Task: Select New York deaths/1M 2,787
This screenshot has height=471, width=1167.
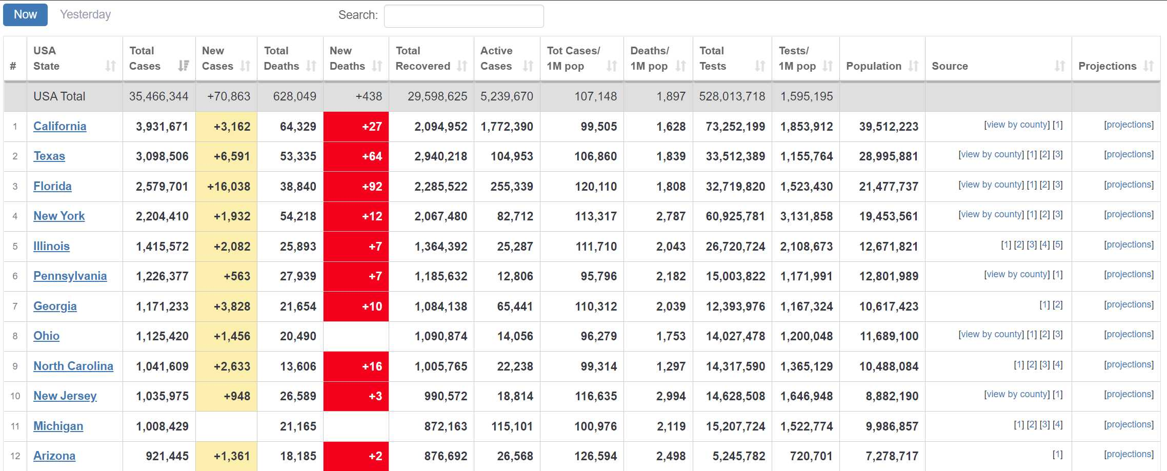Action: coord(671,216)
